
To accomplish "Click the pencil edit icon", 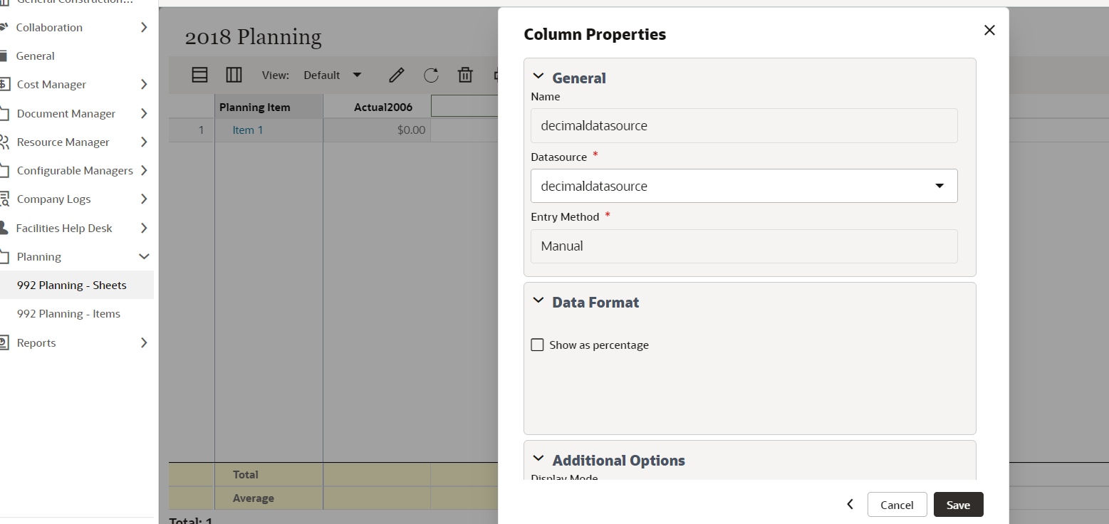I will pos(397,75).
